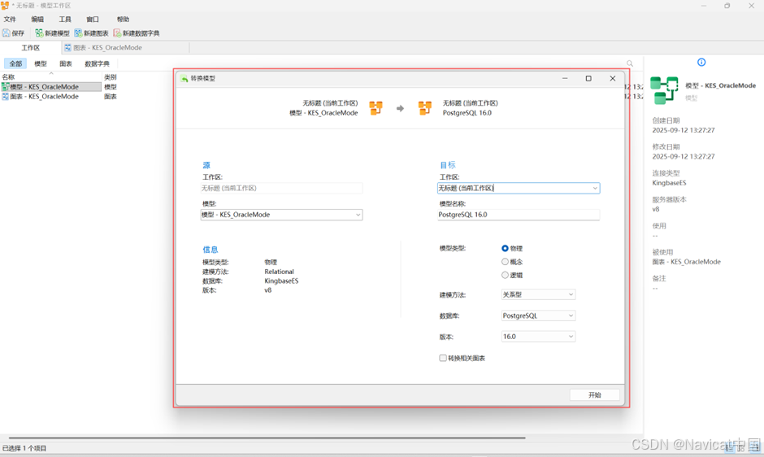764x457 pixels.
Task: Click the green model icon in the details panel
Action: [x=664, y=90]
